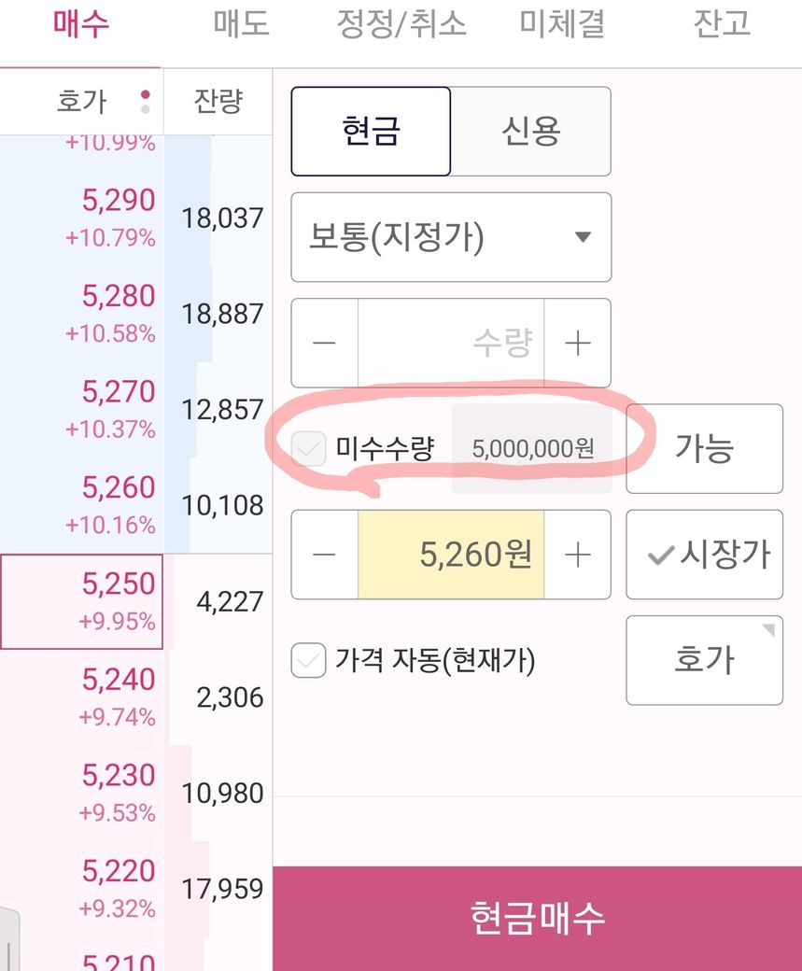Open the 정정/취소 tab
Viewport: 802px width, 971px height.
[401, 24]
